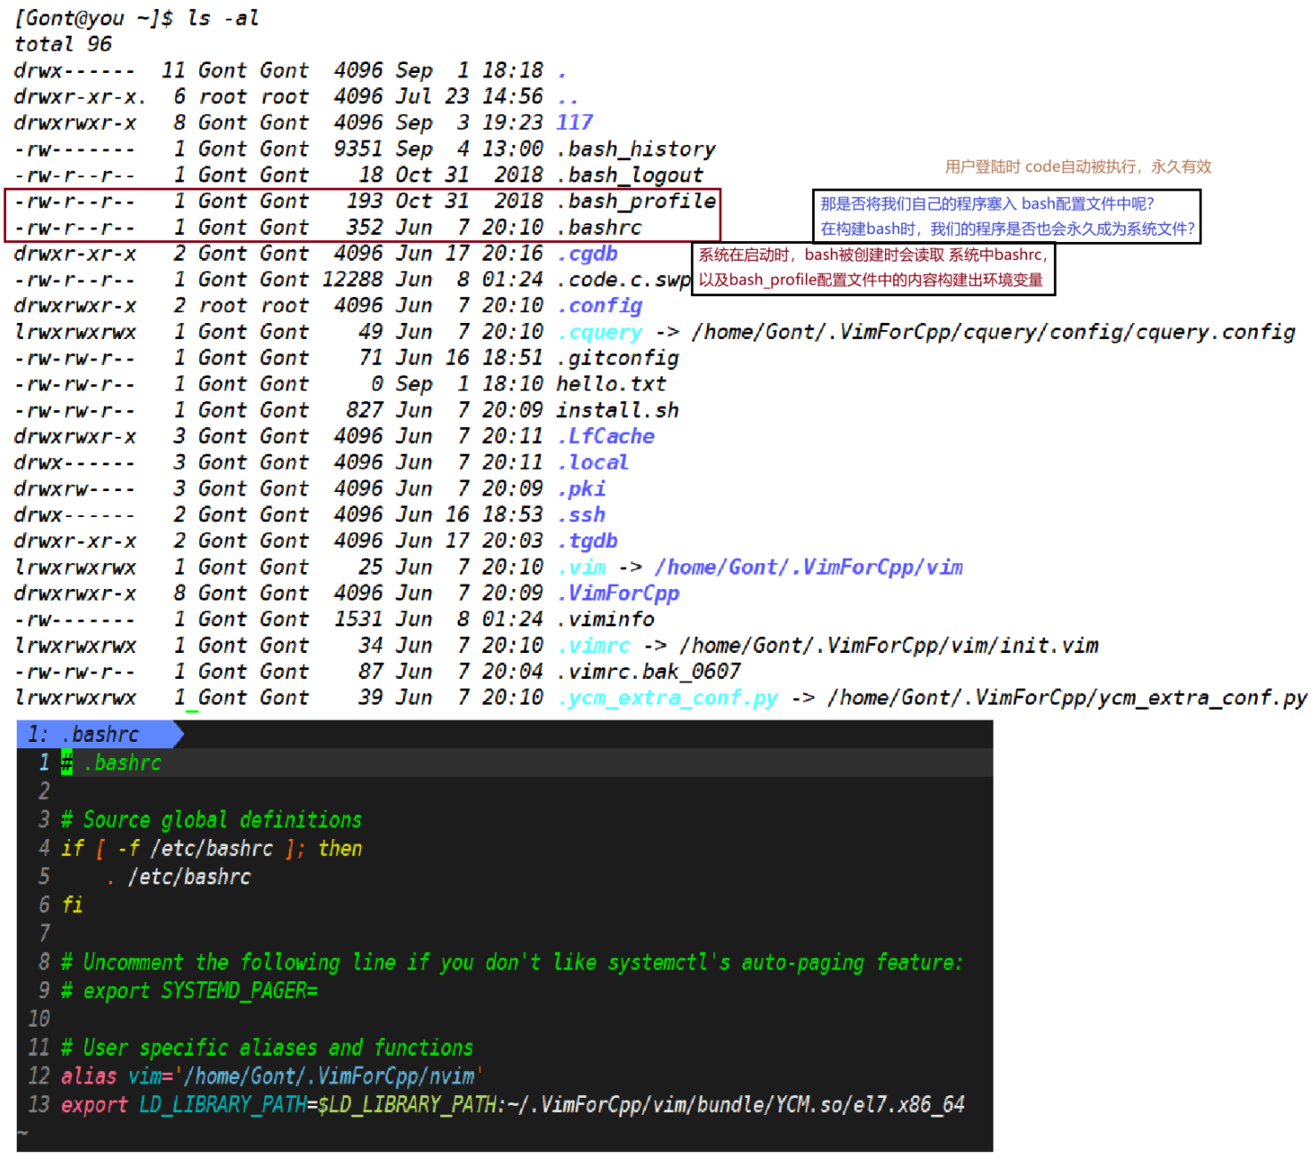The image size is (1311, 1153).
Task: Click the blue note ending with 'bash配置文件中呢?'
Action: [x=986, y=204]
